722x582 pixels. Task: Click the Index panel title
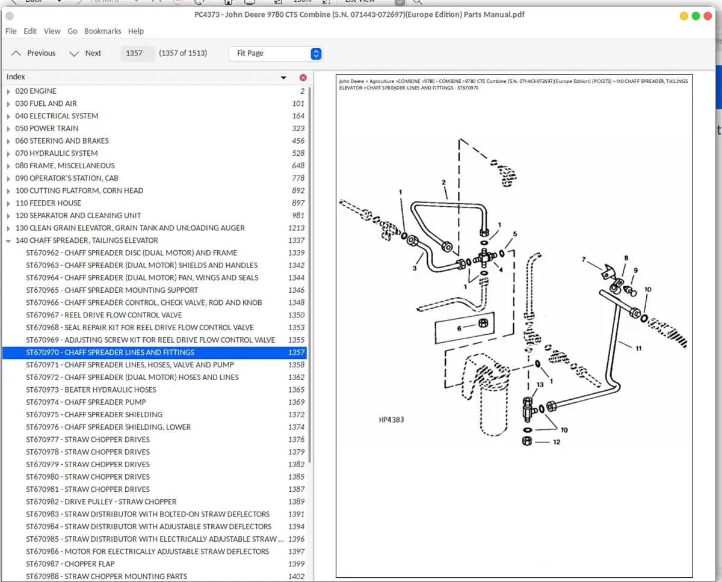[16, 77]
